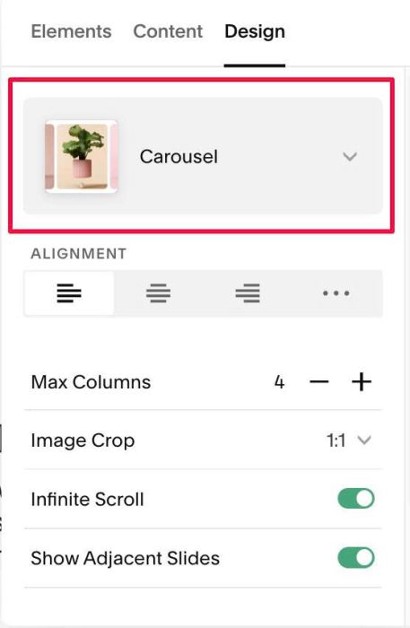The image size is (410, 628).
Task: Click the 1:1 crop ratio value
Action: (x=336, y=440)
